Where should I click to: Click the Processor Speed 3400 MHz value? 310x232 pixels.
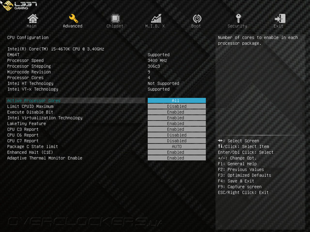pyautogui.click(x=157, y=60)
